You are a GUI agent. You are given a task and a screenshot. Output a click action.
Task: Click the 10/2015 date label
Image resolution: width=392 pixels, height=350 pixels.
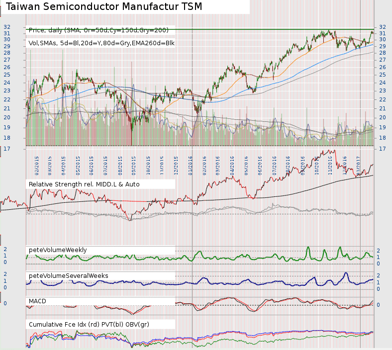[148, 166]
